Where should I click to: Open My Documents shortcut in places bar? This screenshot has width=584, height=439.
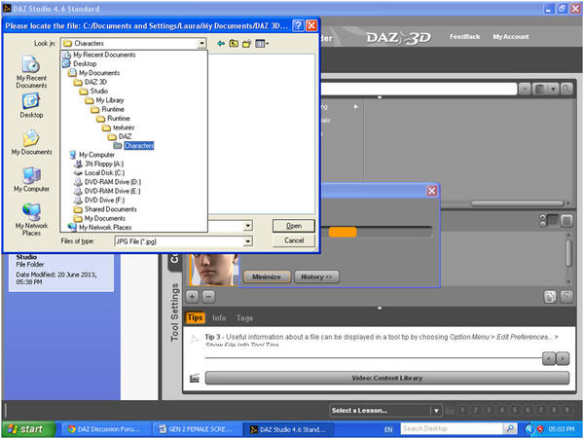click(32, 142)
